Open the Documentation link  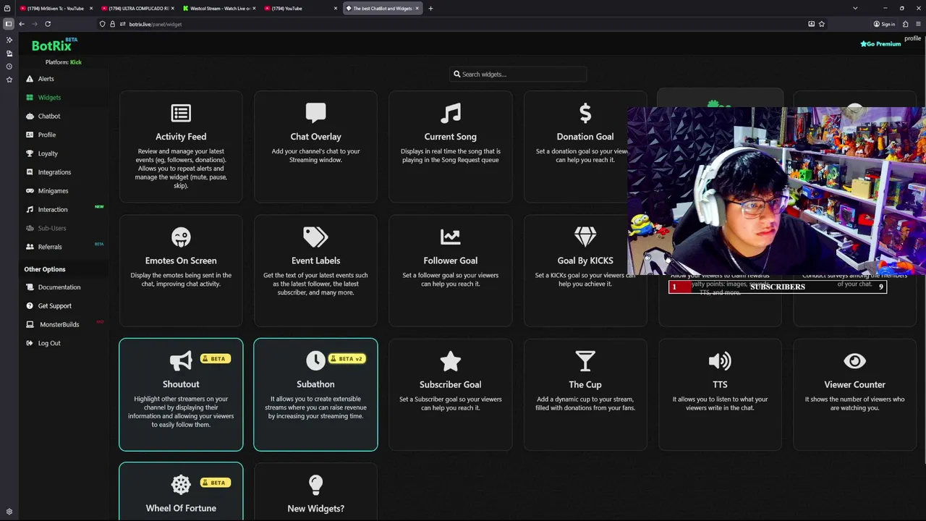tap(59, 287)
